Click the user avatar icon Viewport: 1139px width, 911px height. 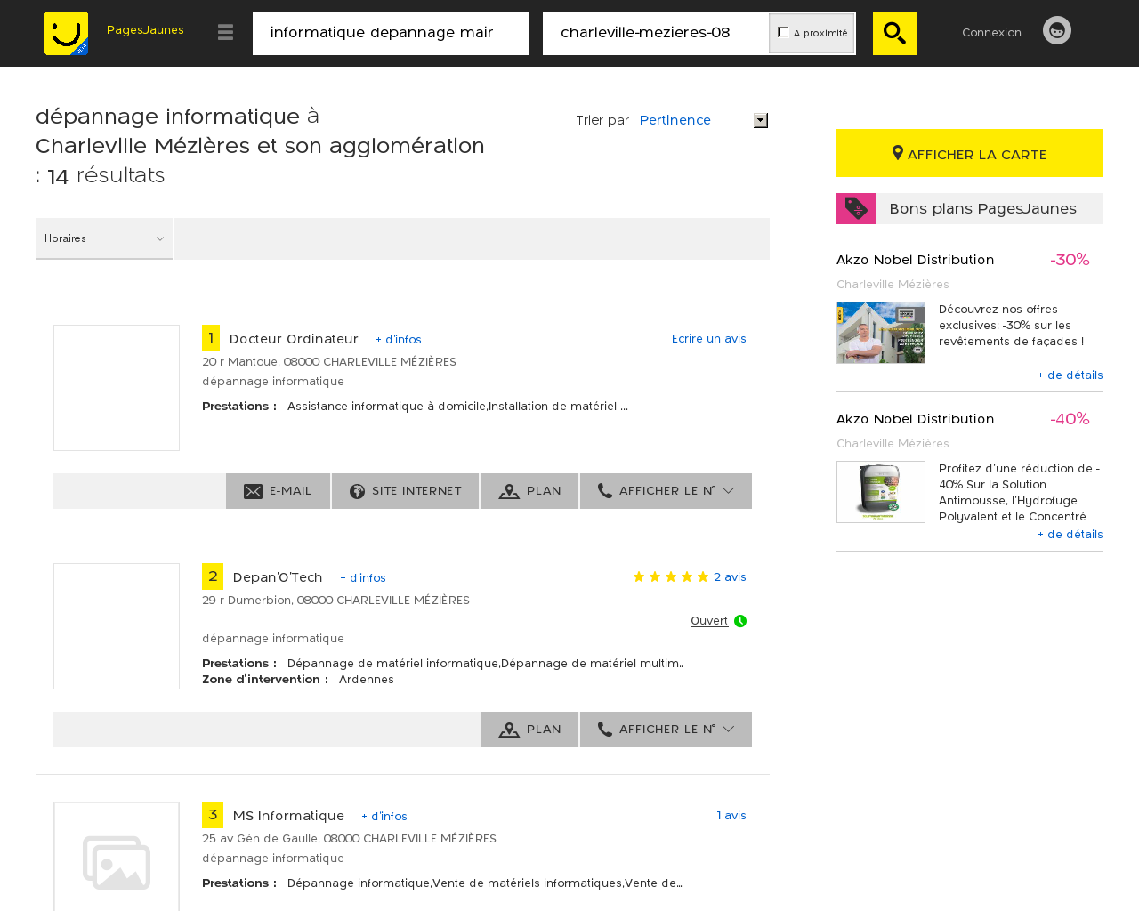tap(1057, 30)
